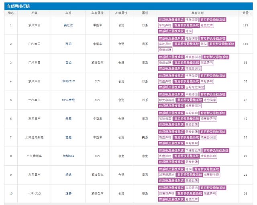
Task: Select the 底盘异响 tag in 雷凌 row
Action: [207, 63]
